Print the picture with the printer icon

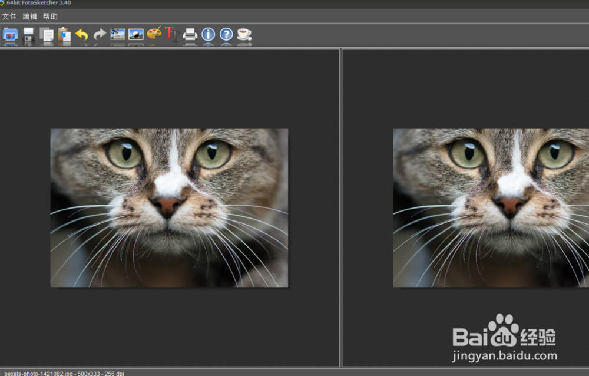(x=190, y=35)
